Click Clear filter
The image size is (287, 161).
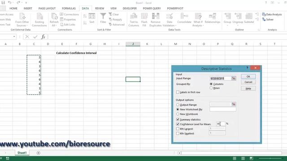114,14
